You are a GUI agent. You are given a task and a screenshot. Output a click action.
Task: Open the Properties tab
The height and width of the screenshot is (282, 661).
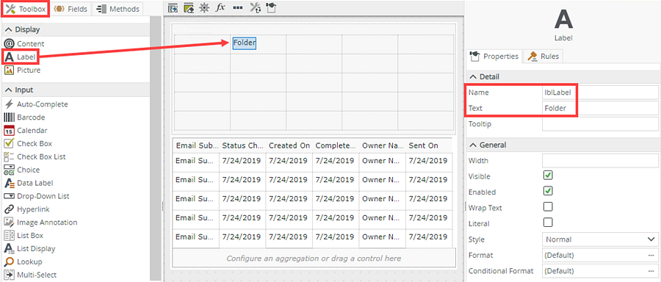[494, 56]
